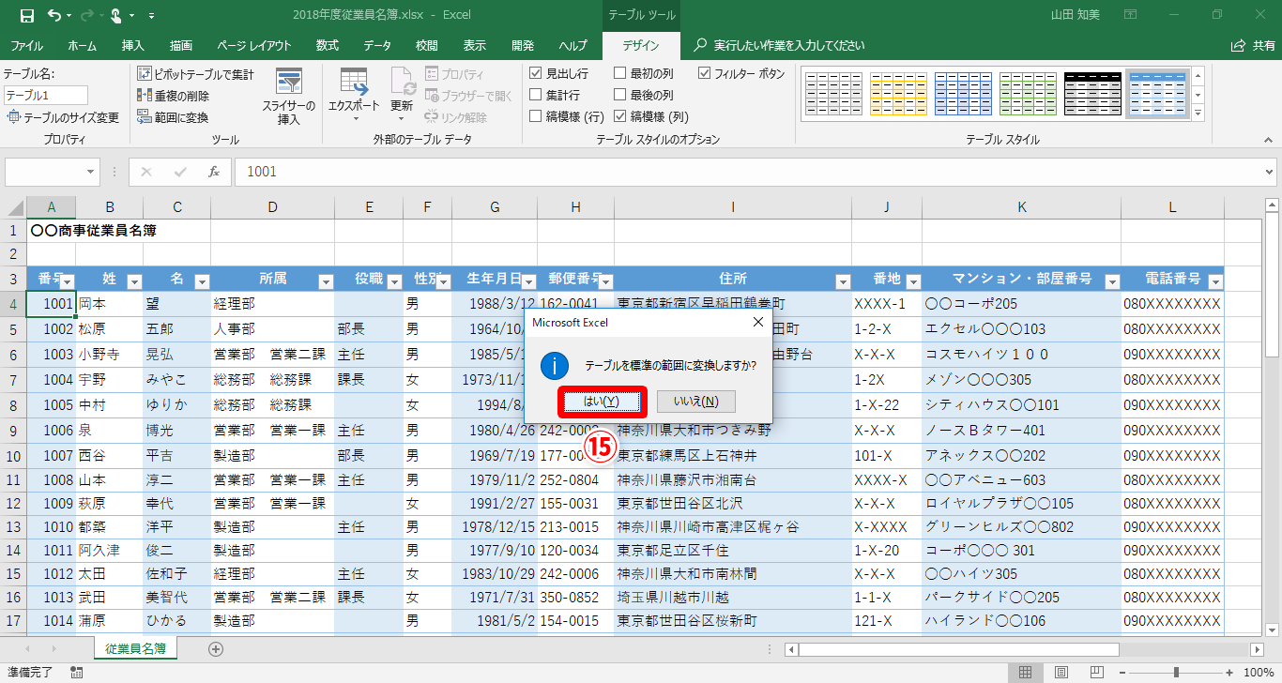Select the column K header
The height and width of the screenshot is (683, 1282).
pyautogui.click(x=1021, y=207)
